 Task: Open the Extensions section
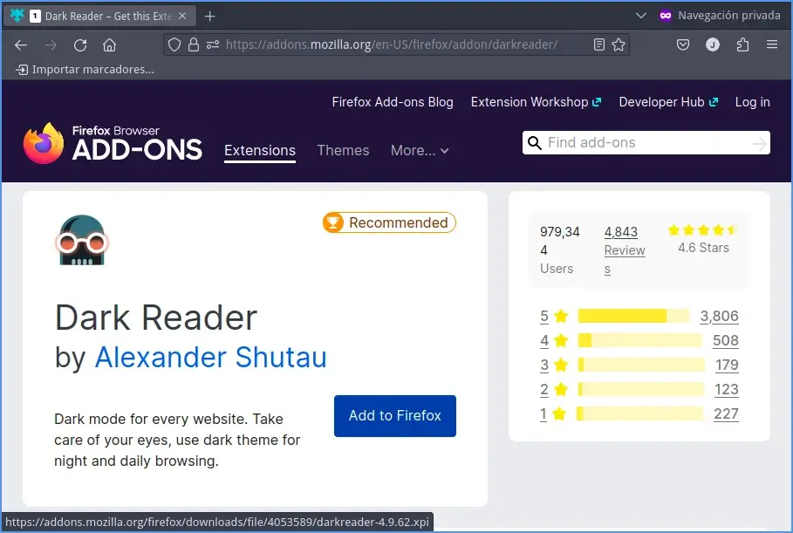coord(260,151)
